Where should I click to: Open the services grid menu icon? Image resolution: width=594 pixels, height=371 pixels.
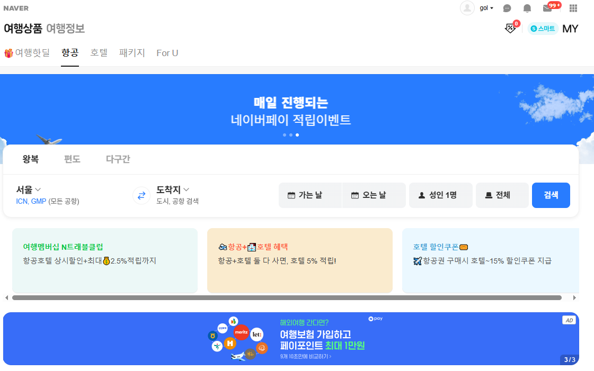573,8
